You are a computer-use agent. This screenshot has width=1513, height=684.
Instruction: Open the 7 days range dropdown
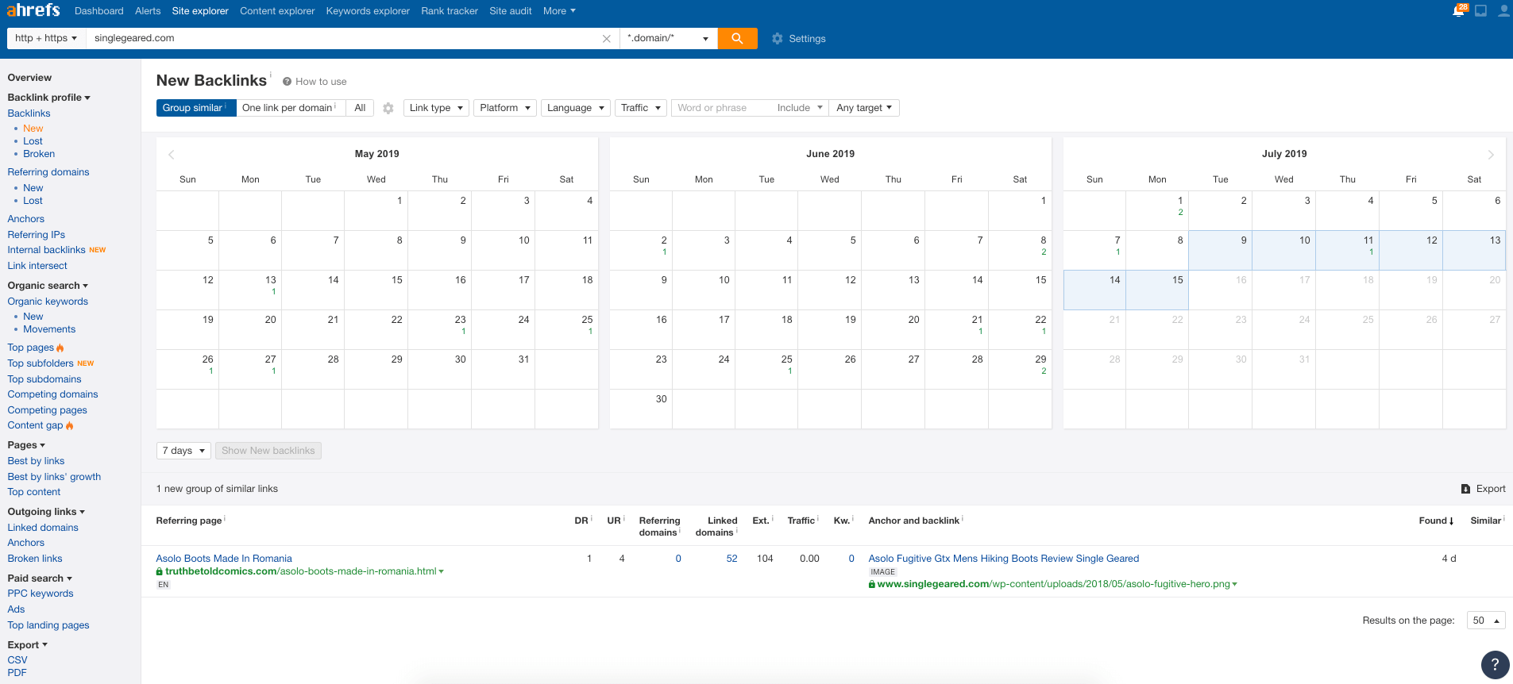tap(183, 451)
